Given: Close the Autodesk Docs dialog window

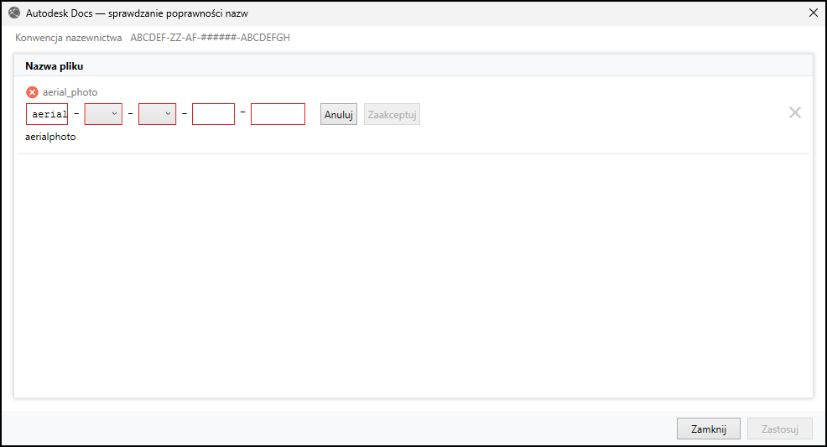Looking at the screenshot, I should coord(814,13).
